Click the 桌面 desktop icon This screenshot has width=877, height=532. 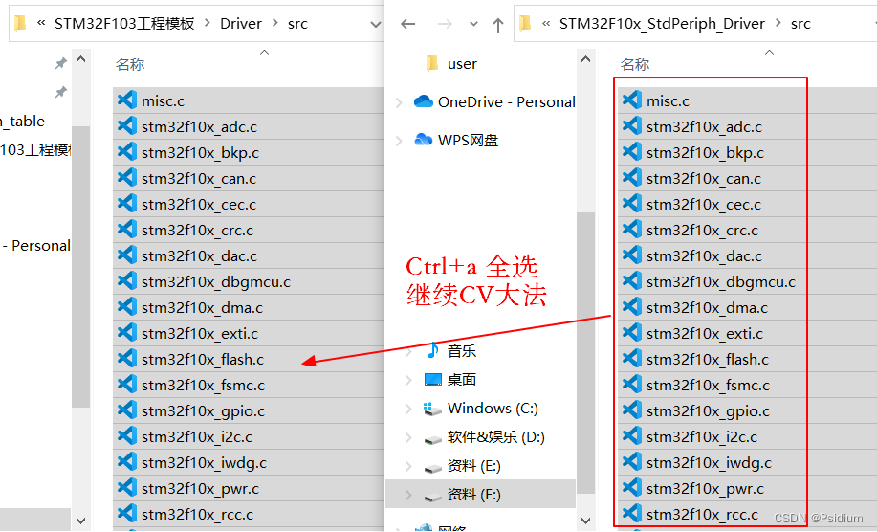[433, 379]
